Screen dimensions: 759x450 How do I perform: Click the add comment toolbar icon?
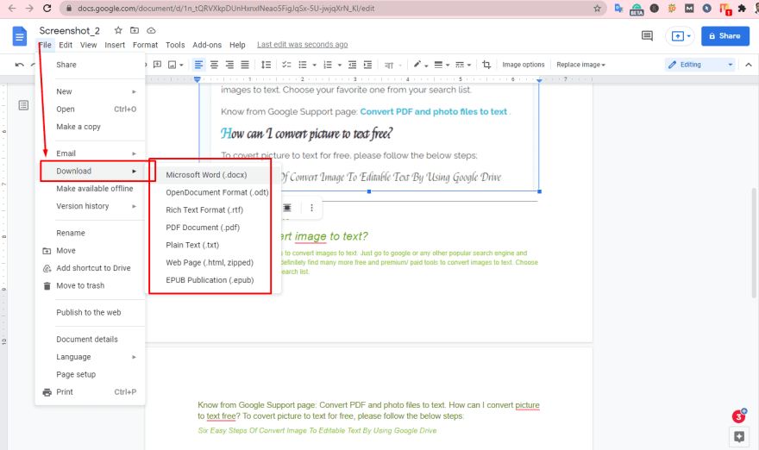click(157, 65)
